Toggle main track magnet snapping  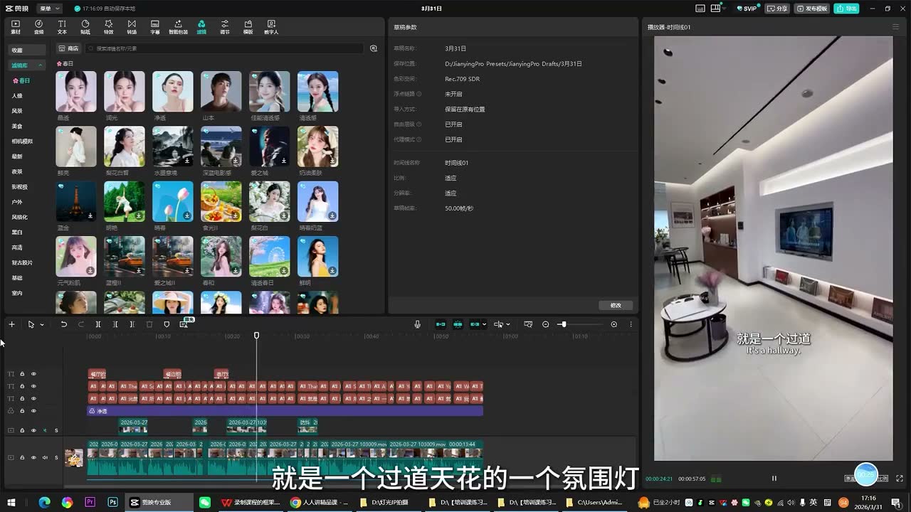[441, 324]
